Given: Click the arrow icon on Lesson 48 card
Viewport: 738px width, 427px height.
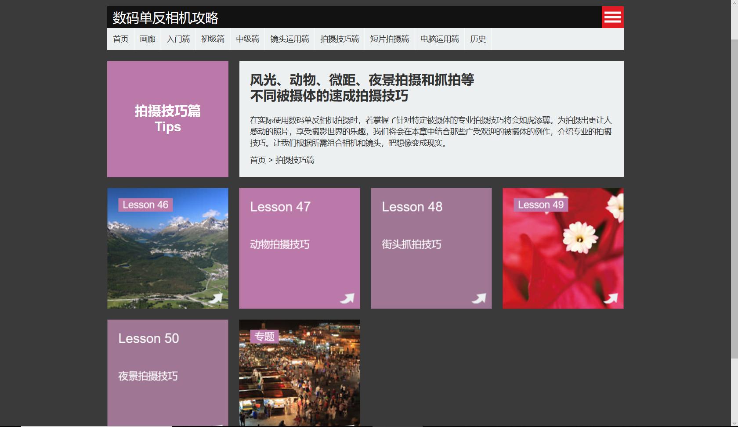Looking at the screenshot, I should tap(480, 298).
